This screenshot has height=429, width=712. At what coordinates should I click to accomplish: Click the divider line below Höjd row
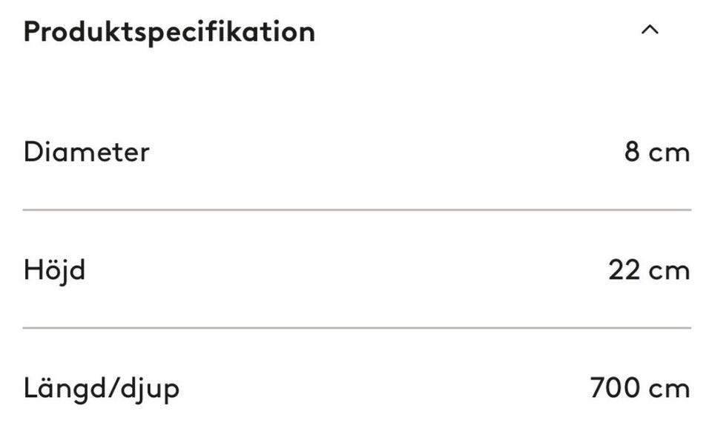357,327
